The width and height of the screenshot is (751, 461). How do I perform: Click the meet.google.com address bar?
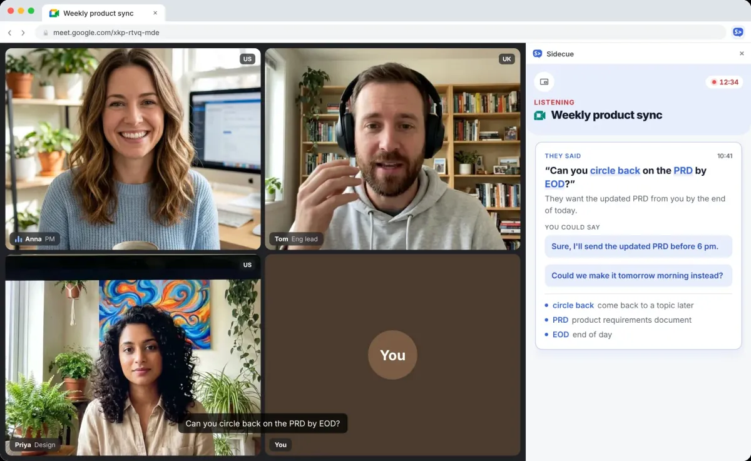(381, 33)
